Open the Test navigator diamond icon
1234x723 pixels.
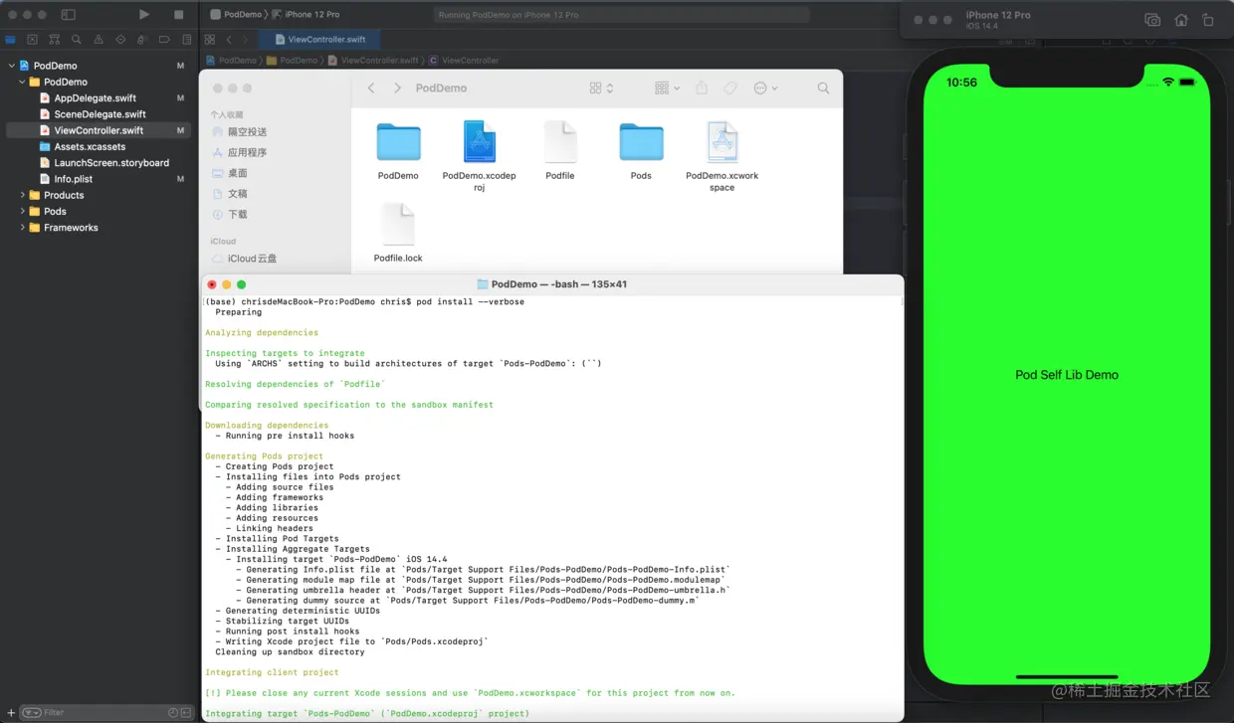(120, 40)
